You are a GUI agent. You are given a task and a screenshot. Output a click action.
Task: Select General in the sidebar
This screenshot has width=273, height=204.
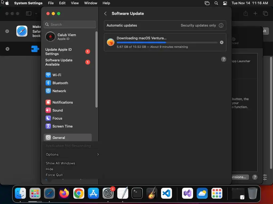(x=68, y=138)
